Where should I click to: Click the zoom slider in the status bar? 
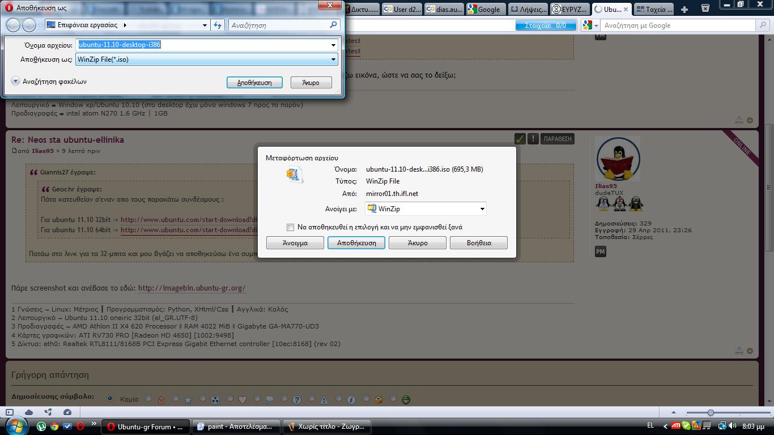(x=728, y=413)
